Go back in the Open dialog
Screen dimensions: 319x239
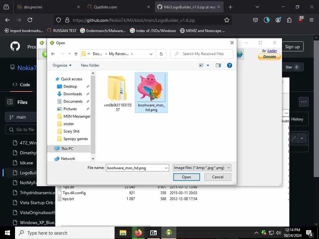click(53, 54)
